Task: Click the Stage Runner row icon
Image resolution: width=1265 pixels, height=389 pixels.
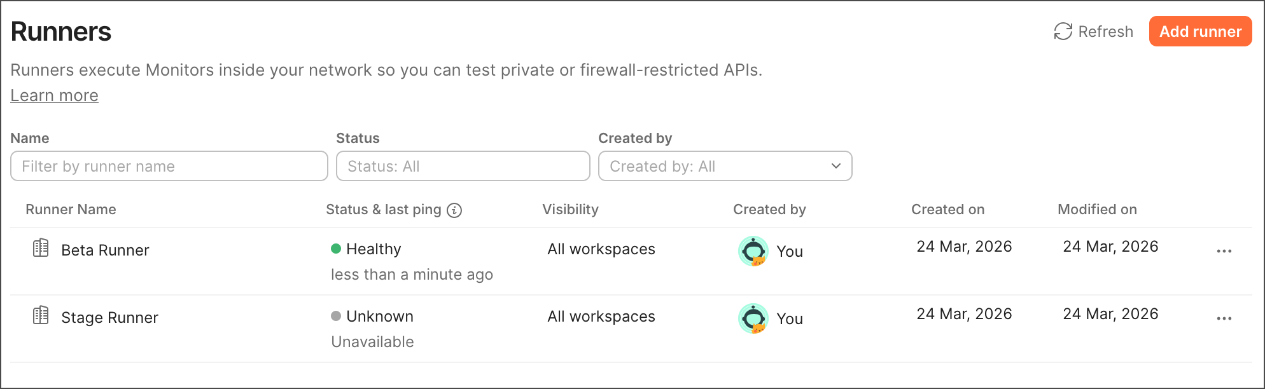Action: 41,315
